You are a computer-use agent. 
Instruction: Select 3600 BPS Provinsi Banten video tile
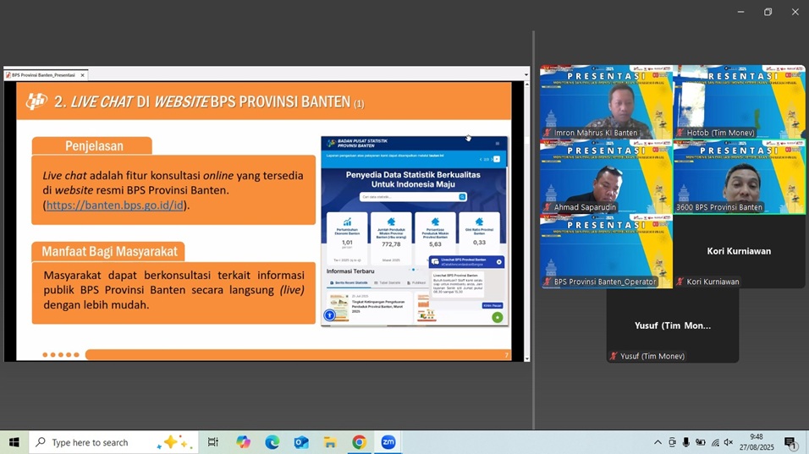click(740, 176)
